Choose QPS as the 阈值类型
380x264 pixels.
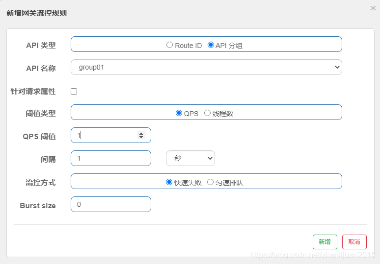point(179,113)
